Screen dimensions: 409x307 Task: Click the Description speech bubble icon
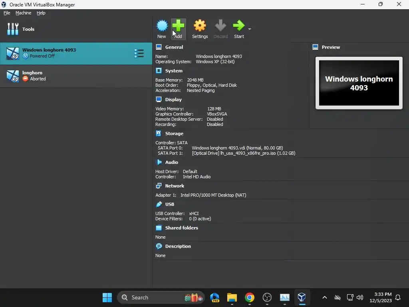(x=159, y=246)
